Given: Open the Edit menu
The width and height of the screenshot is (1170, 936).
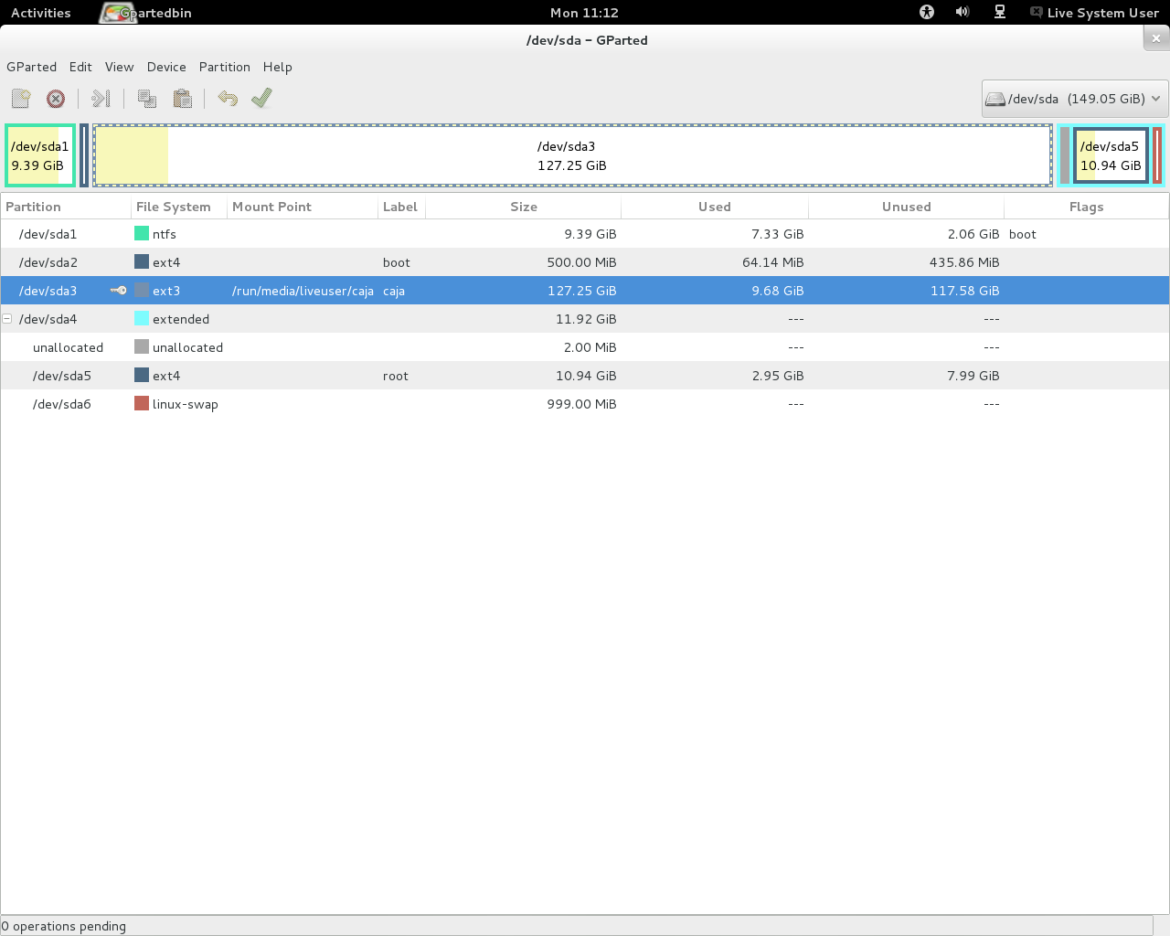Looking at the screenshot, I should (80, 67).
